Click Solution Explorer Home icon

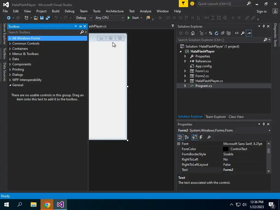click(193, 33)
